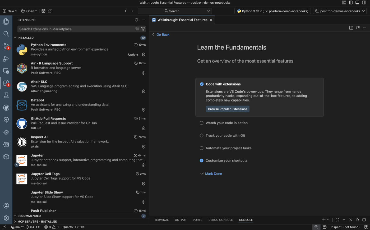Switch to the OUTPUT panel tab

point(181,220)
